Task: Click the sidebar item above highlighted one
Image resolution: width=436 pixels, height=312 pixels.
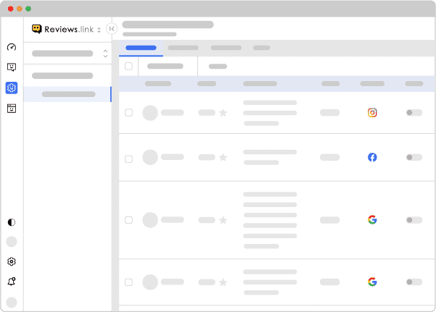Action: pyautogui.click(x=62, y=75)
